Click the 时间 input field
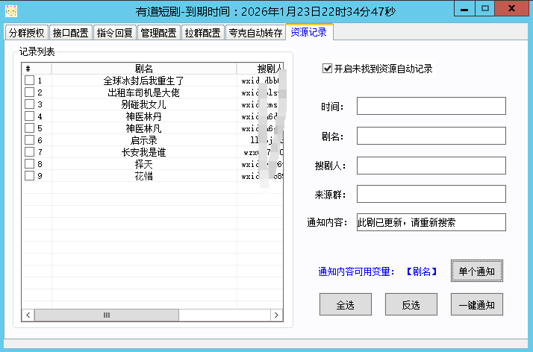The image size is (533, 352). 431,106
